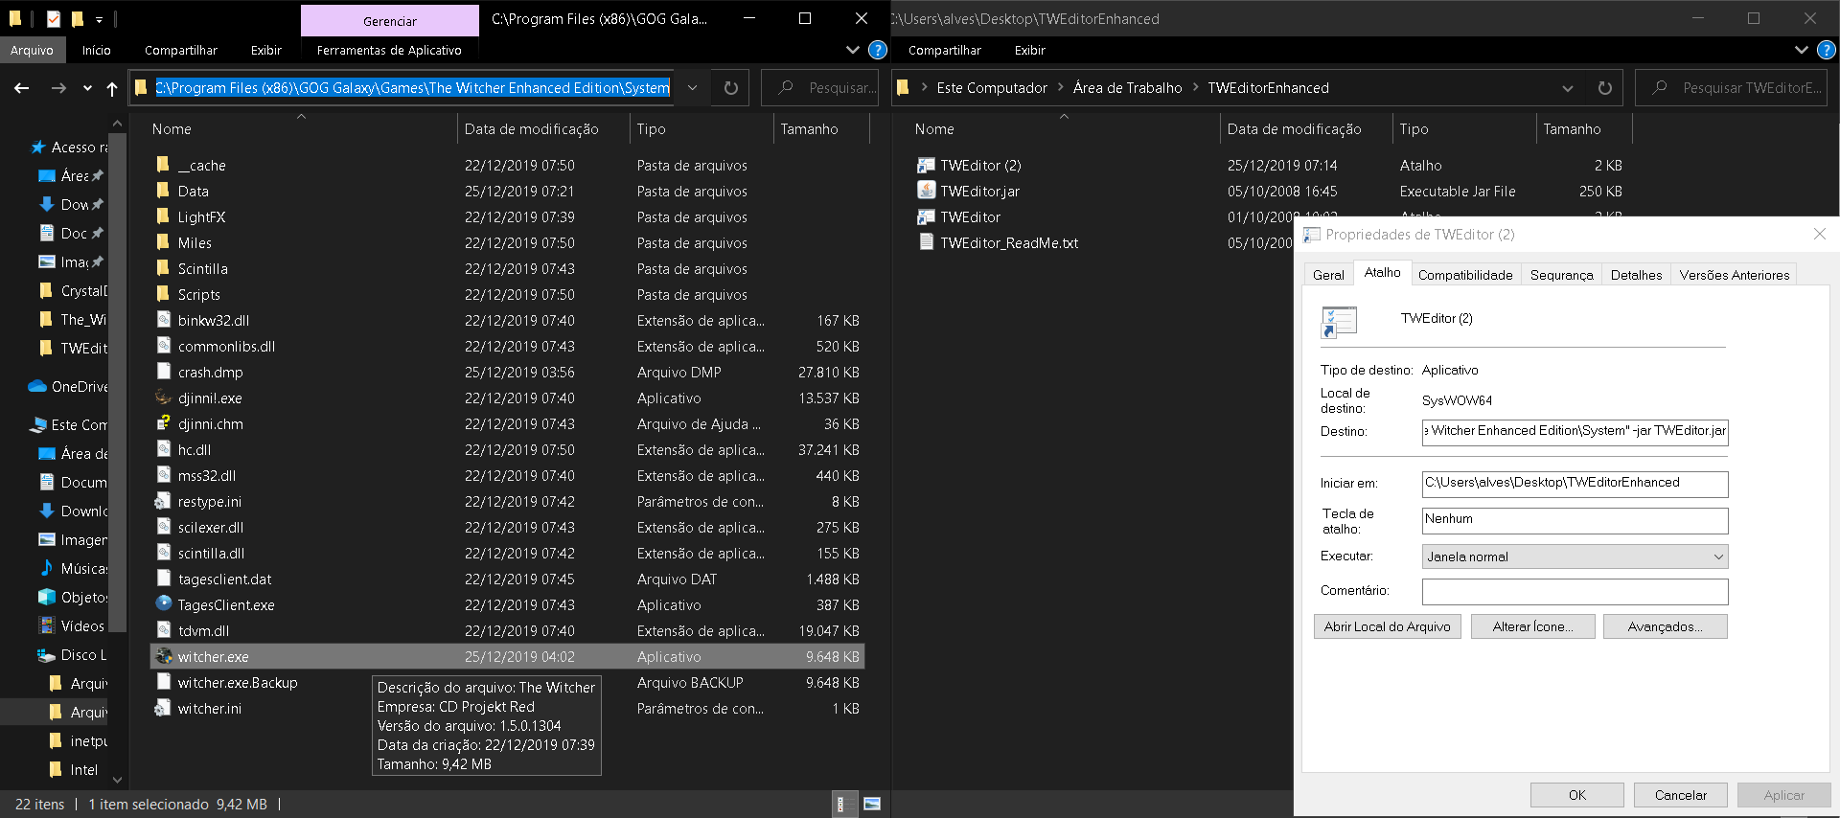
Task: Click the Comentário input field
Action: coord(1575,591)
